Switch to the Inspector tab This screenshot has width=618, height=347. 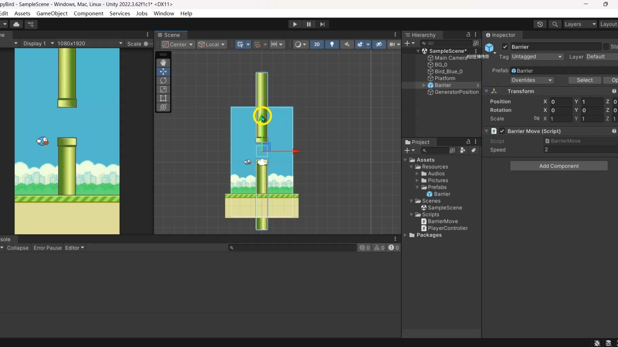501,35
